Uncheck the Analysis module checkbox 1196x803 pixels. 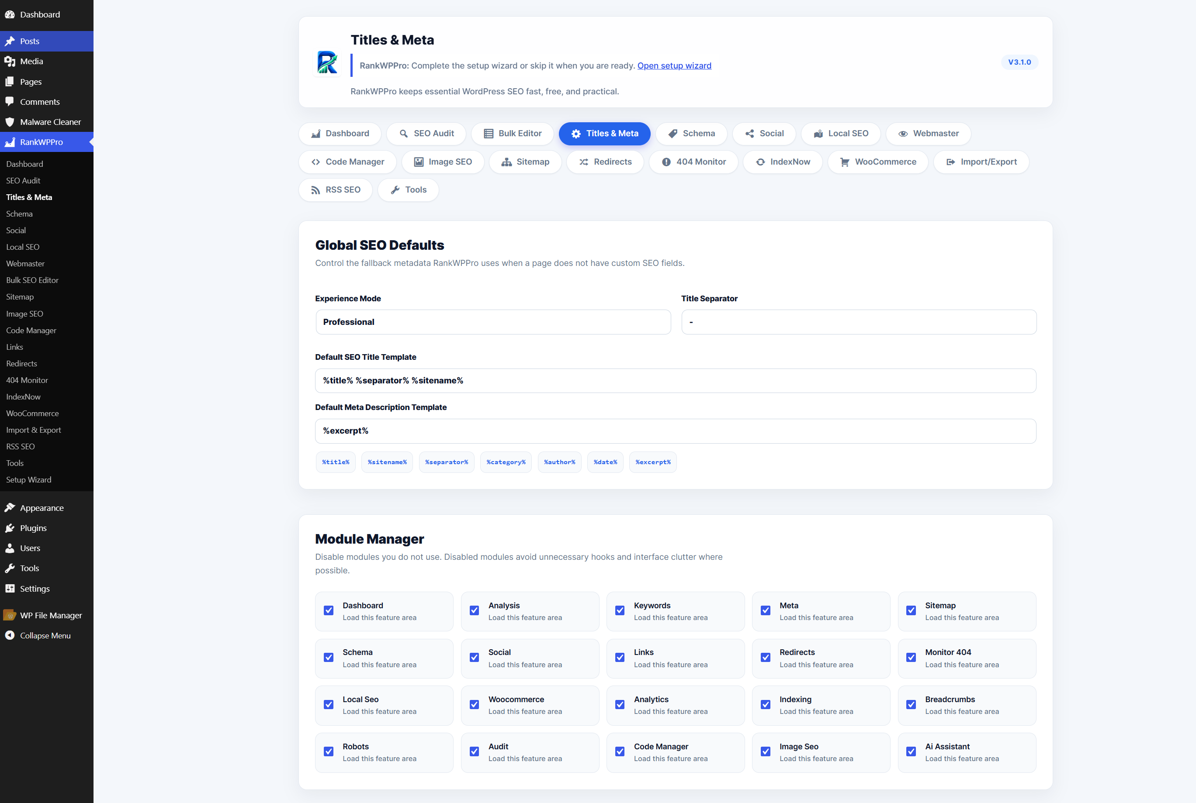[x=475, y=610]
